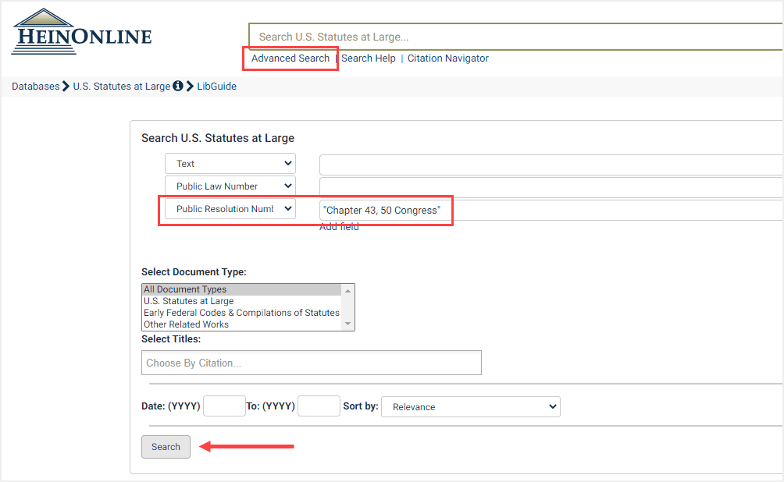784x482 pixels.
Task: Click the input field next to Text
Action: point(551,165)
